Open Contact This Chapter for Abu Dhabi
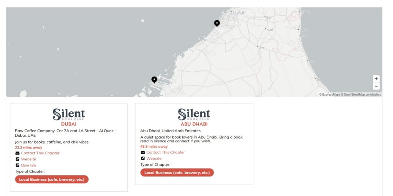This screenshot has height=196, width=393. click(x=165, y=152)
